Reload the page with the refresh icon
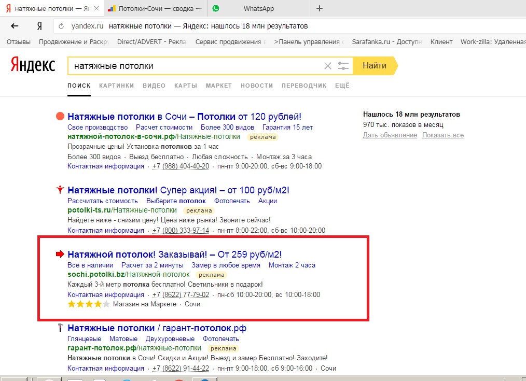 click(x=61, y=26)
